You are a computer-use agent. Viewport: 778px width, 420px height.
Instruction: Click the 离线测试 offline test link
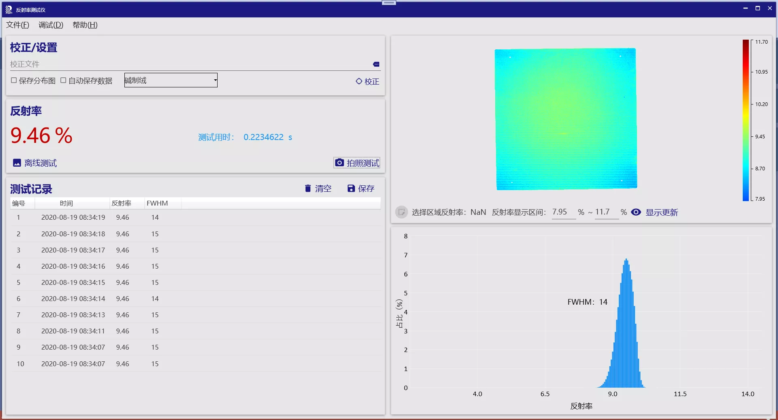tap(41, 163)
